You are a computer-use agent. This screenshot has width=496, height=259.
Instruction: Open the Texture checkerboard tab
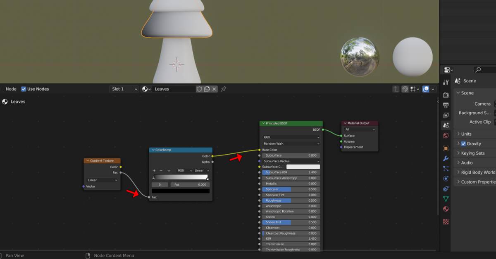point(446,221)
